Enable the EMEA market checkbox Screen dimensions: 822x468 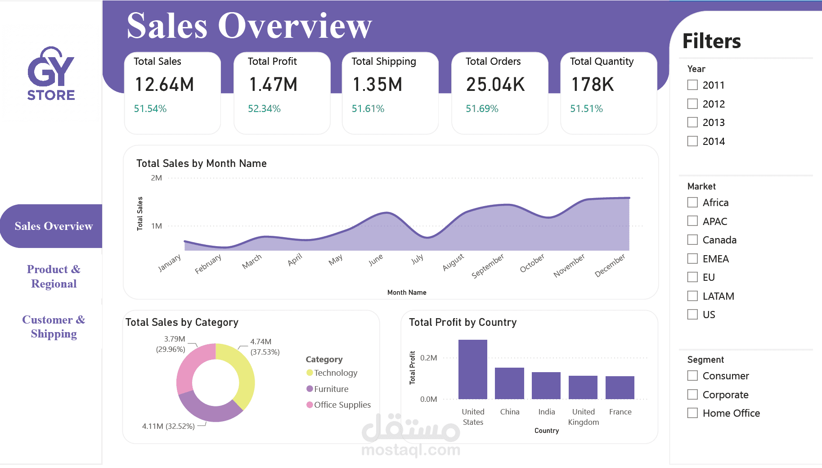pyautogui.click(x=692, y=258)
